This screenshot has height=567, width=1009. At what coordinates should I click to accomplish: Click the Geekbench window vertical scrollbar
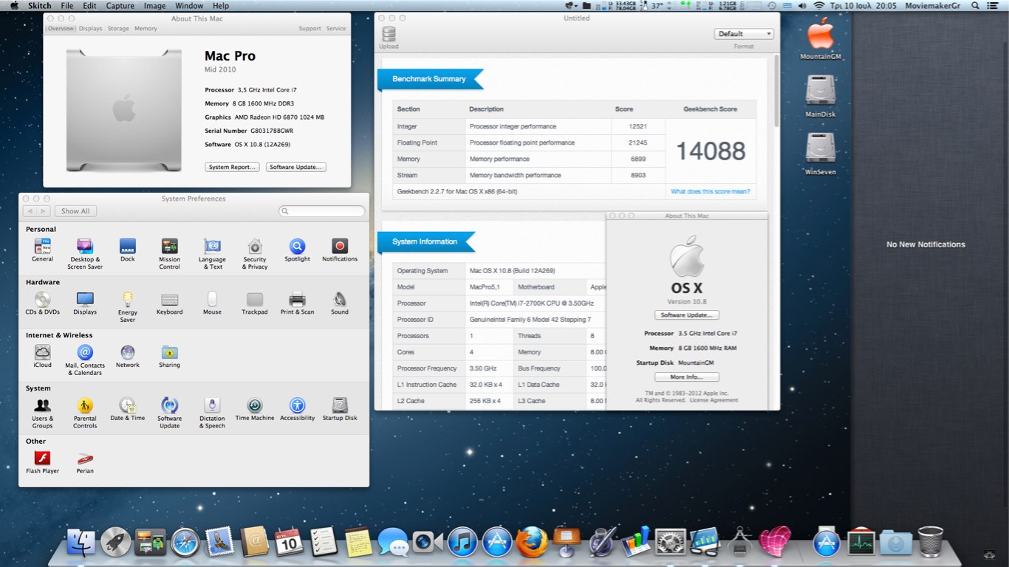coord(776,90)
